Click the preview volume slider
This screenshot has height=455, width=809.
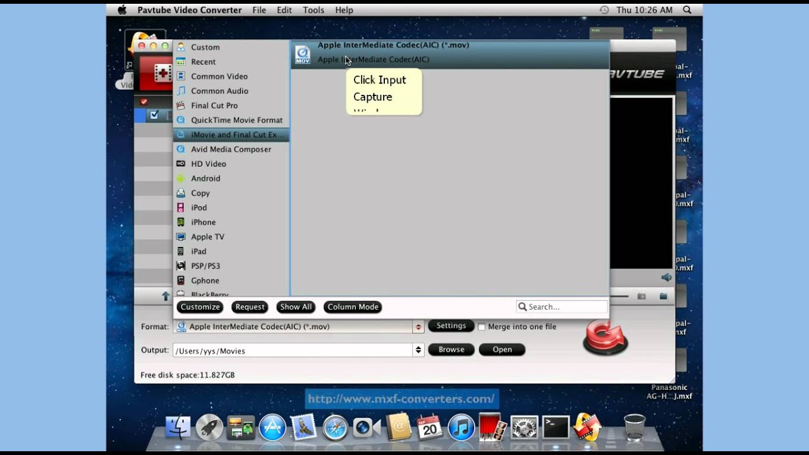[619, 296]
